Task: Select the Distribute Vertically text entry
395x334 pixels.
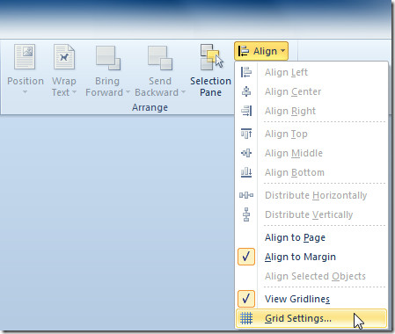Action: pyautogui.click(x=309, y=214)
